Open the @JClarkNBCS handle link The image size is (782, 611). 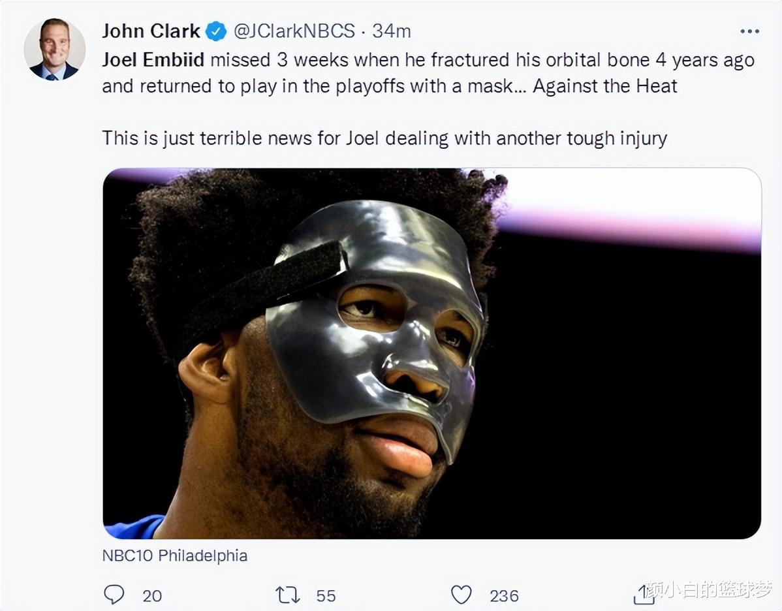coord(294,31)
